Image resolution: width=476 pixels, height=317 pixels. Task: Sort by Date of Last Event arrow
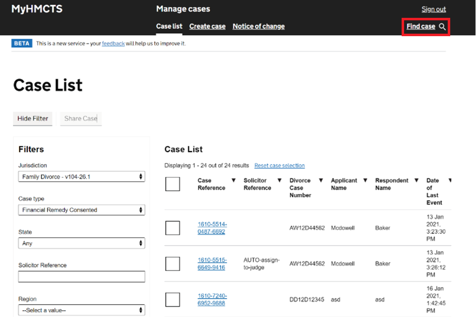point(450,181)
